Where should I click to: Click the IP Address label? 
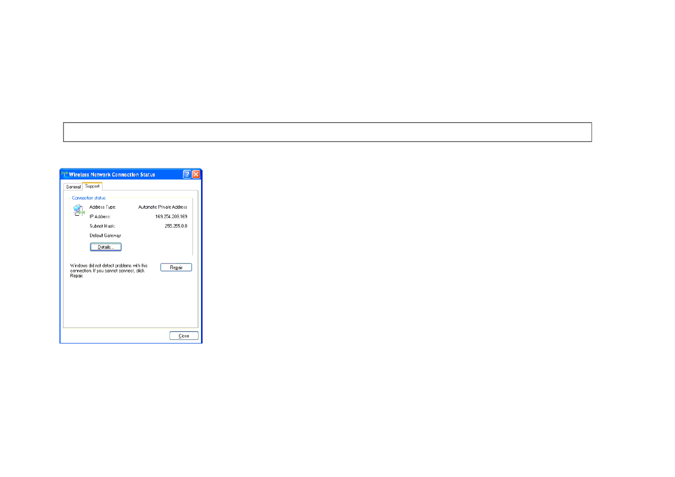100,216
